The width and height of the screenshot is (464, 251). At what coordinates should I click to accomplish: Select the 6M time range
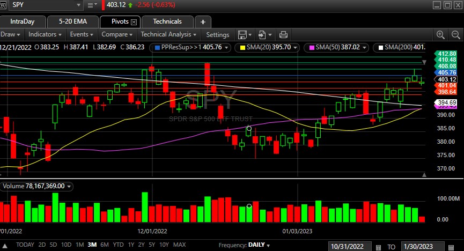click(104, 245)
